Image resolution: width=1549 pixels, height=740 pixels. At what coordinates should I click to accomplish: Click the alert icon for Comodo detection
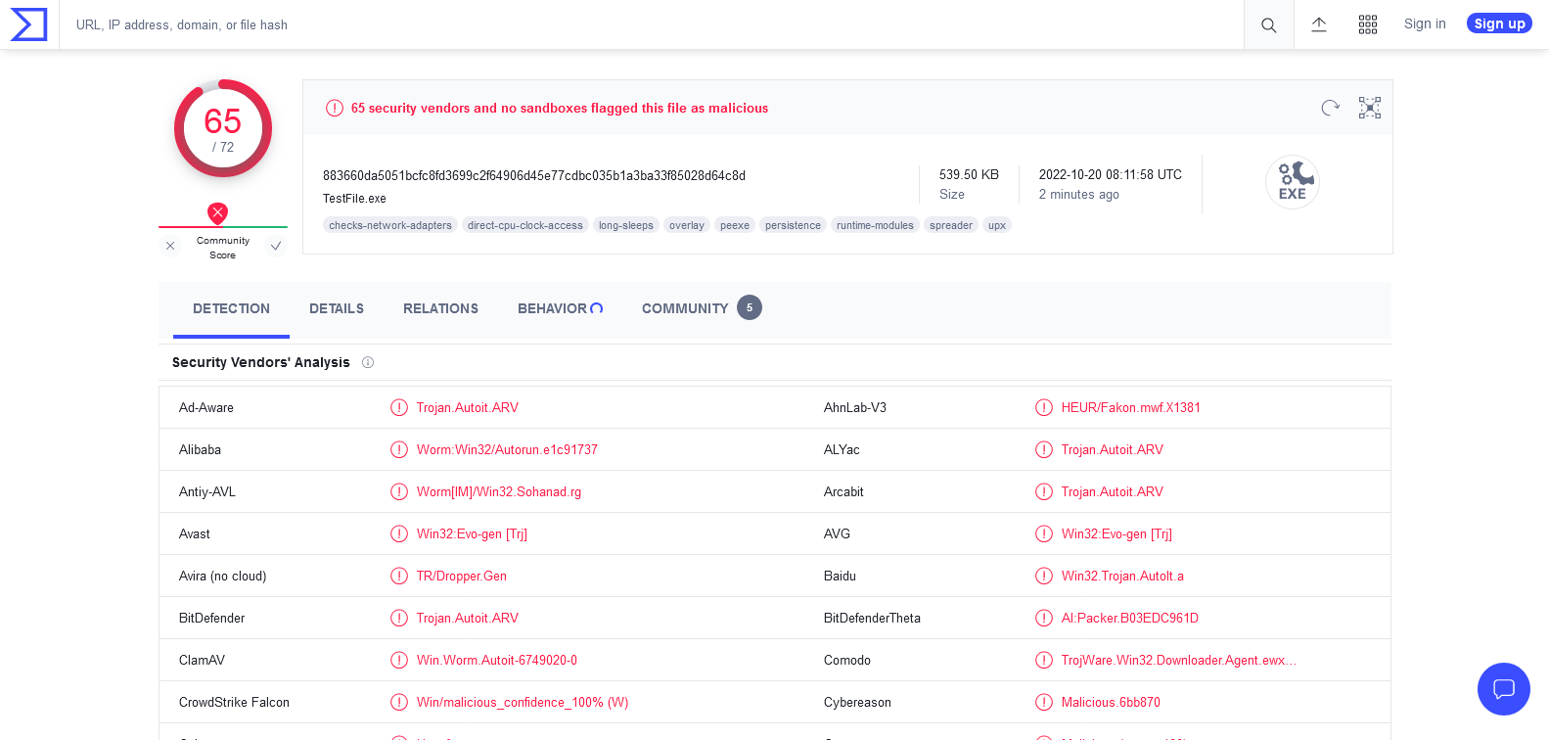point(1044,660)
